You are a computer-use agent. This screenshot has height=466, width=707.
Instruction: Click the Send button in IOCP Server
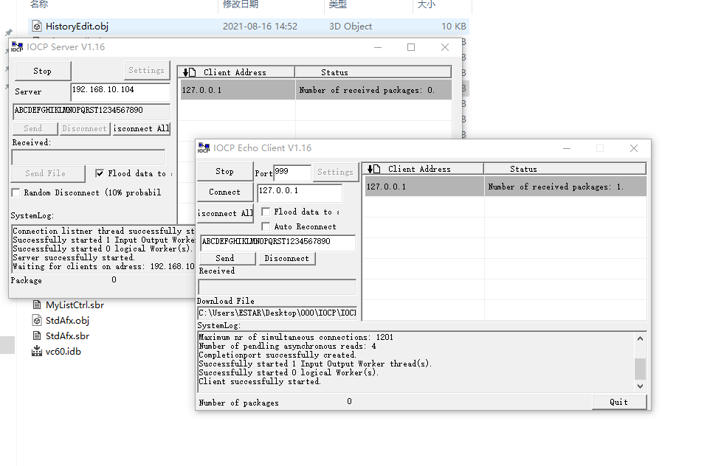(x=35, y=128)
